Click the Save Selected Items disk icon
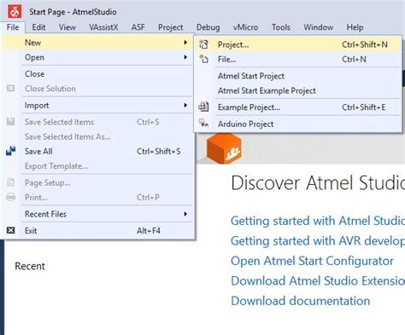The width and height of the screenshot is (405, 335). point(11,122)
